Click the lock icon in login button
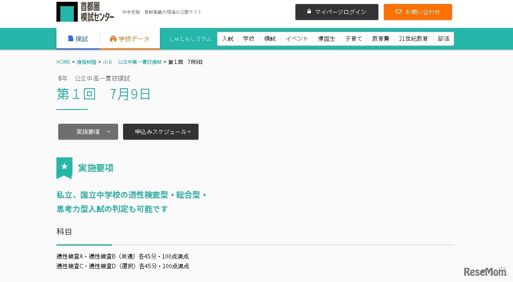 [309, 12]
